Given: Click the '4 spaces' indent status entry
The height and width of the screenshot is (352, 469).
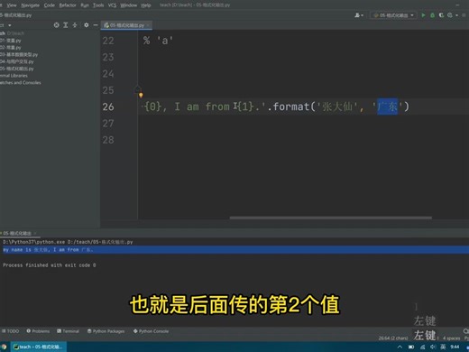Looking at the screenshot, I should click(x=451, y=338).
